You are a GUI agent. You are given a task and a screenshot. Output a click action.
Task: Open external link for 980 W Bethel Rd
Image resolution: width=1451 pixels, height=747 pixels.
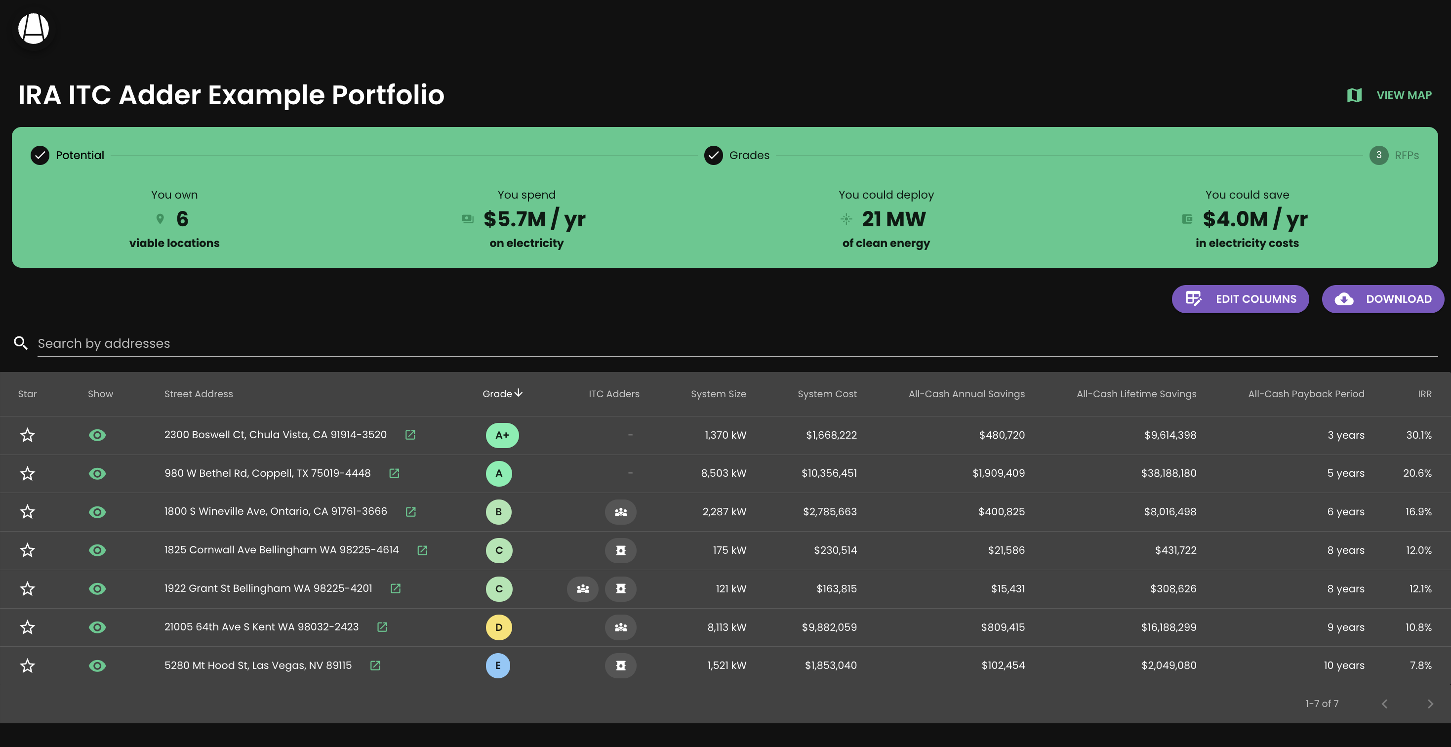(x=394, y=473)
